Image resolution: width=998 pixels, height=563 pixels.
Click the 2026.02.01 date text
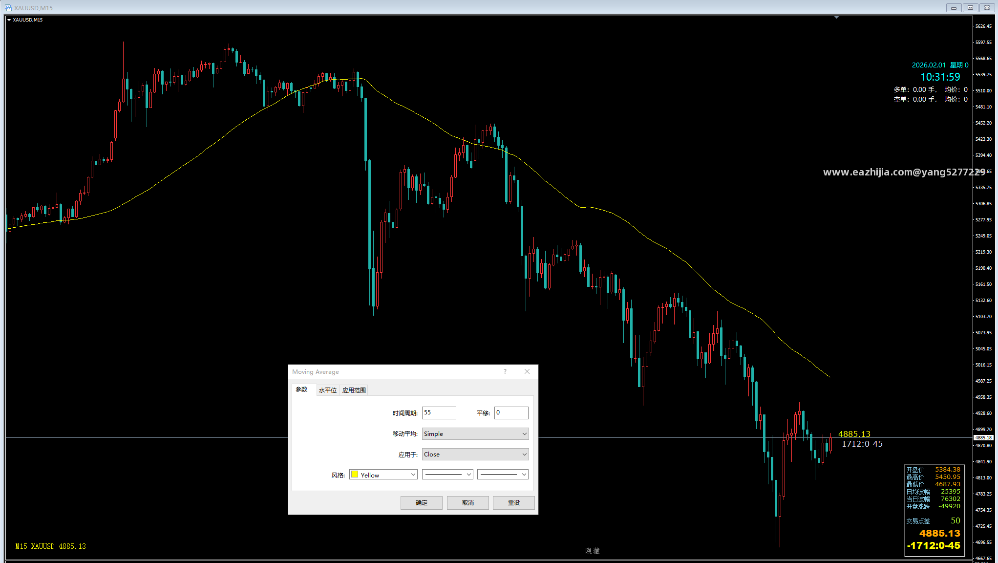click(928, 65)
